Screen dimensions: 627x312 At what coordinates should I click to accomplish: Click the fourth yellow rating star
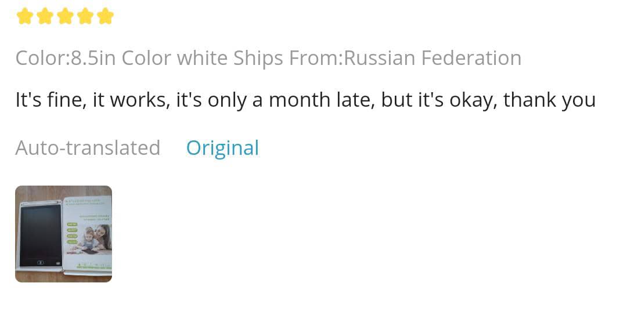[x=85, y=16]
